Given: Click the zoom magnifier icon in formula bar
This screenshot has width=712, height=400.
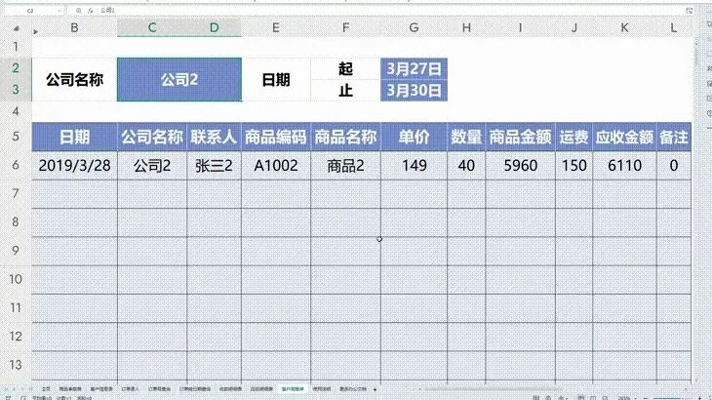Looking at the screenshot, I should (80, 8).
